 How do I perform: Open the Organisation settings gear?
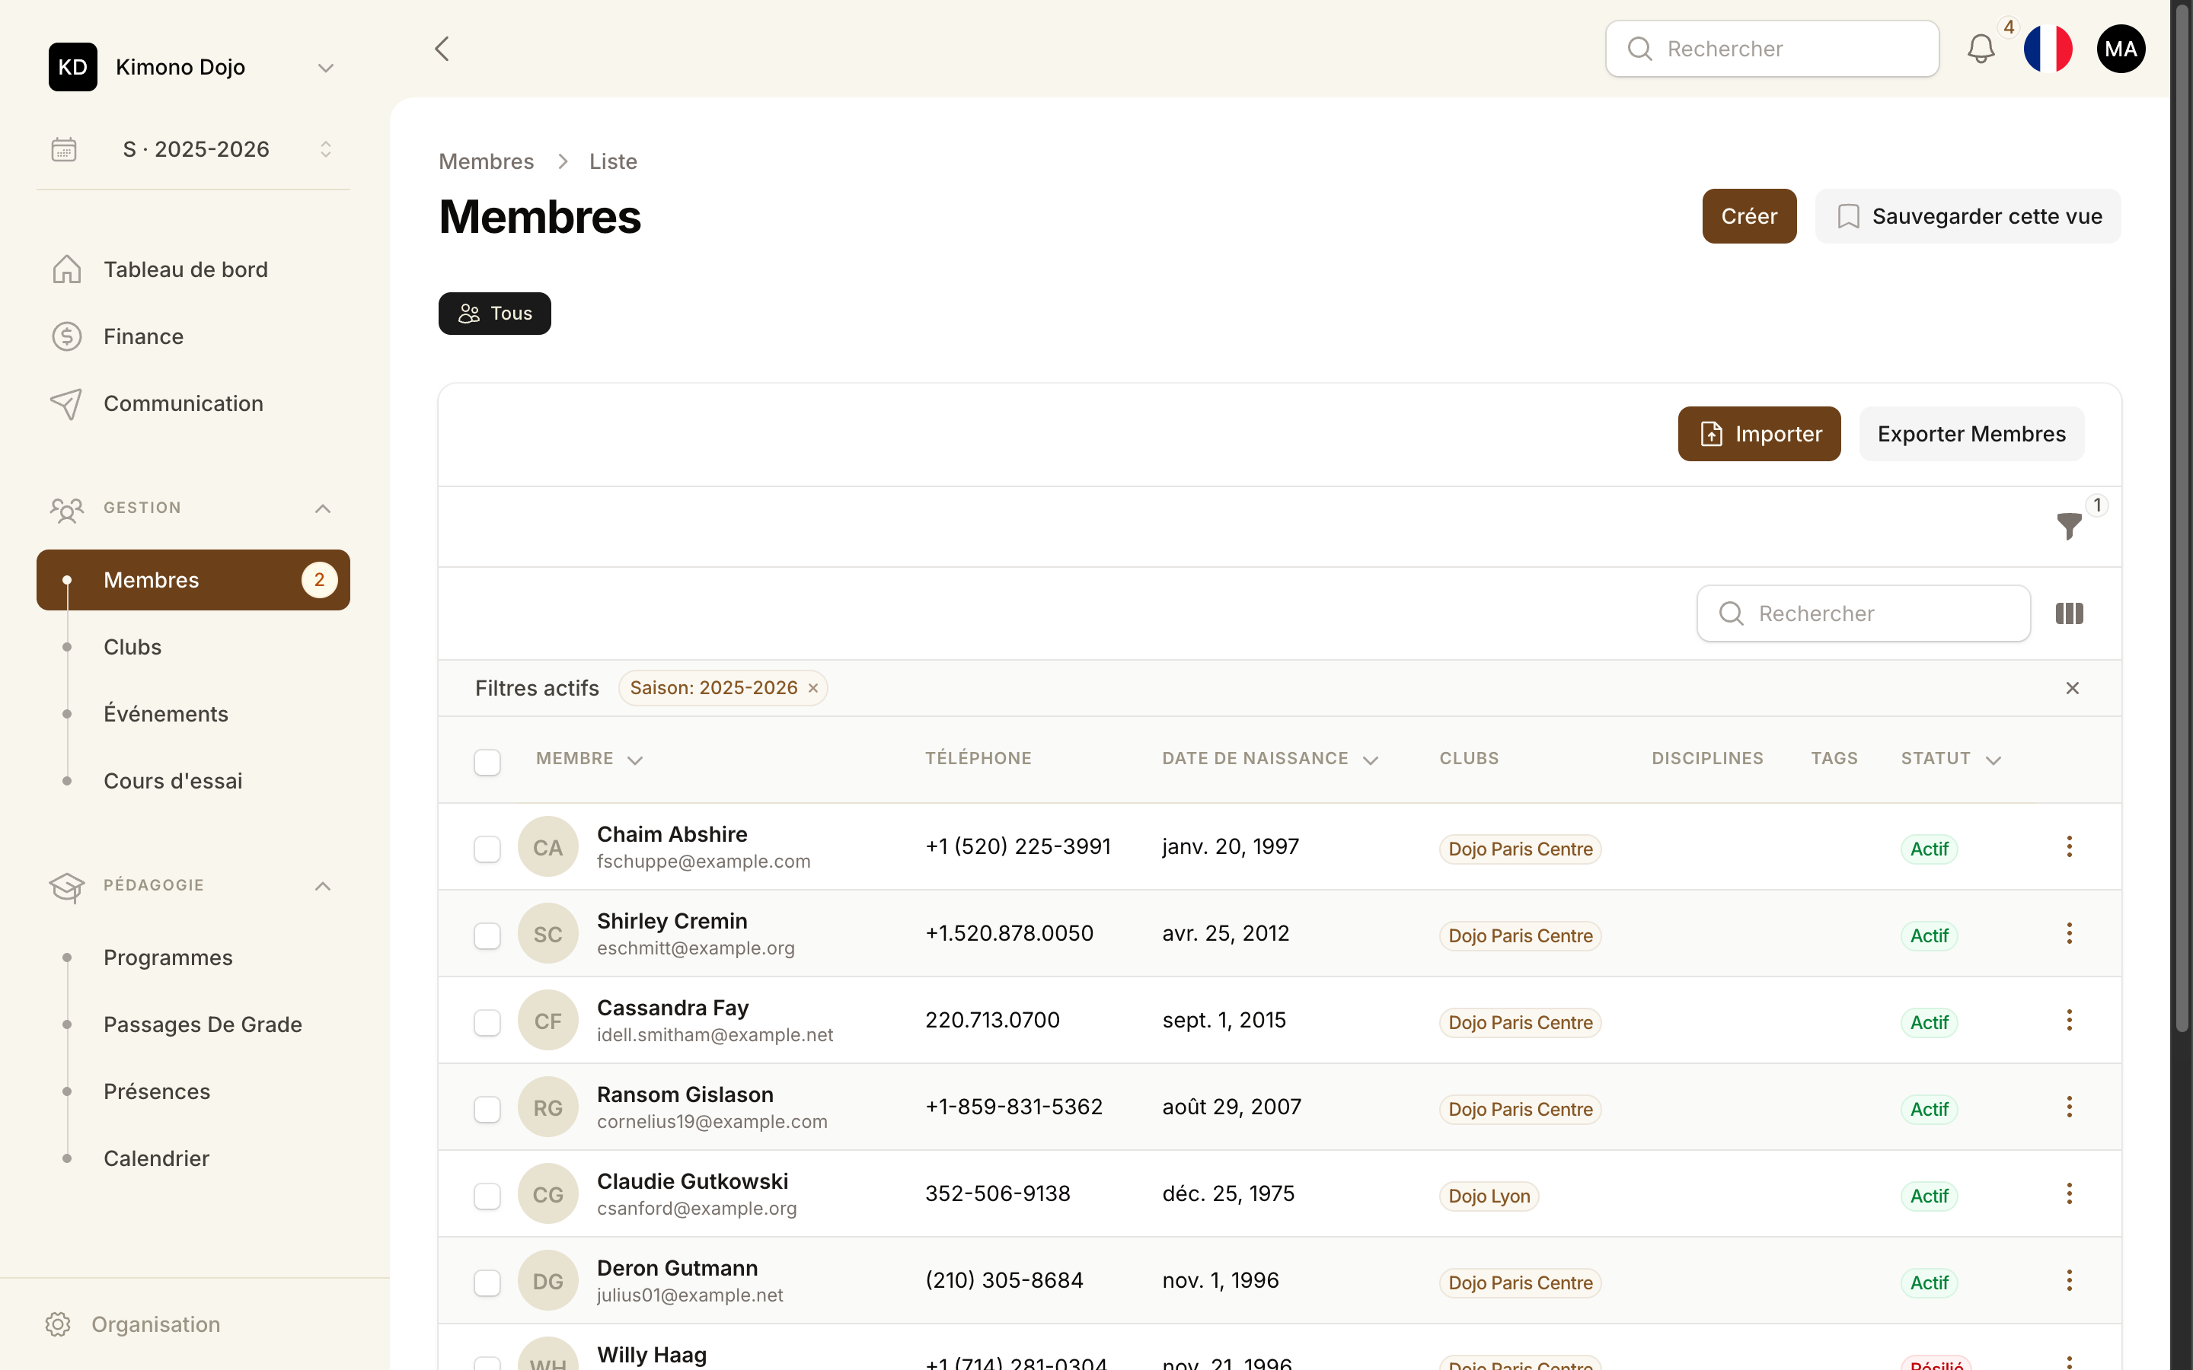point(58,1324)
